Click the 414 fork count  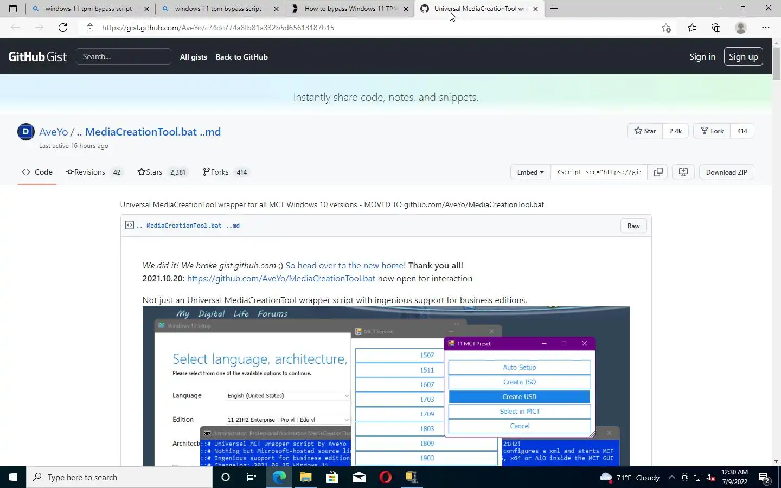coord(742,131)
